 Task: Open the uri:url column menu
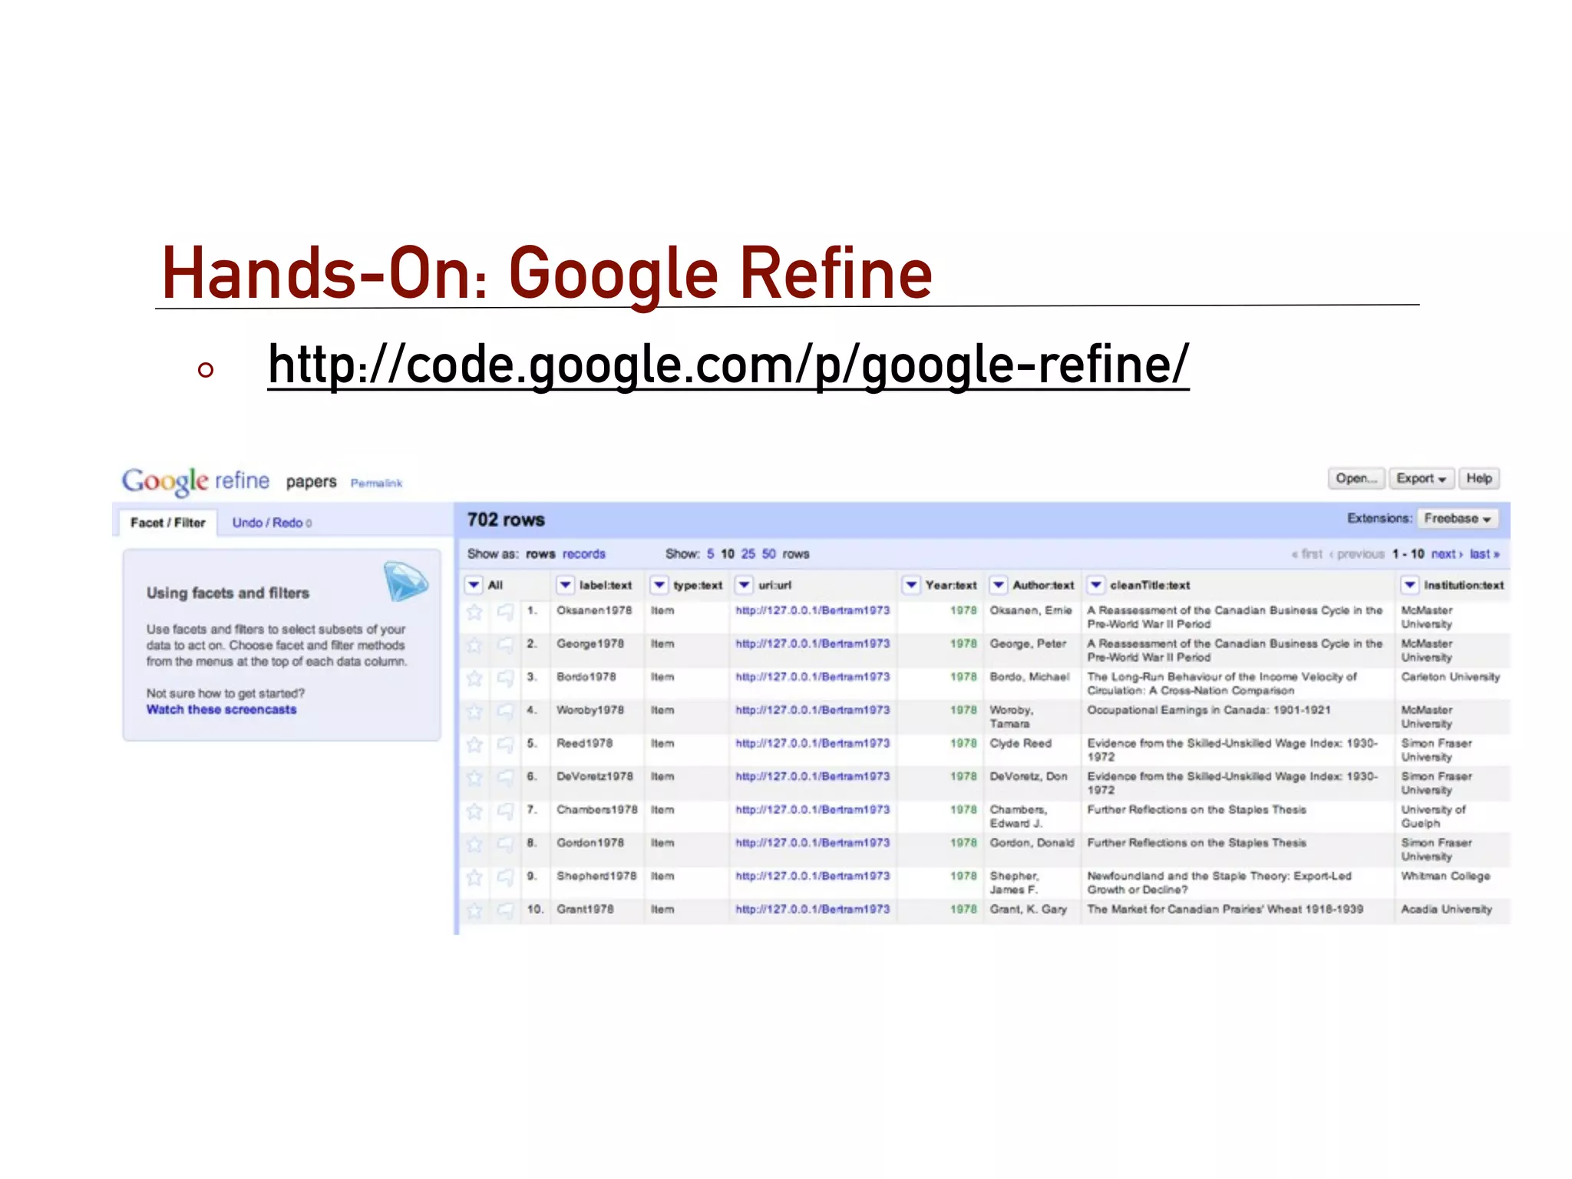tap(744, 585)
